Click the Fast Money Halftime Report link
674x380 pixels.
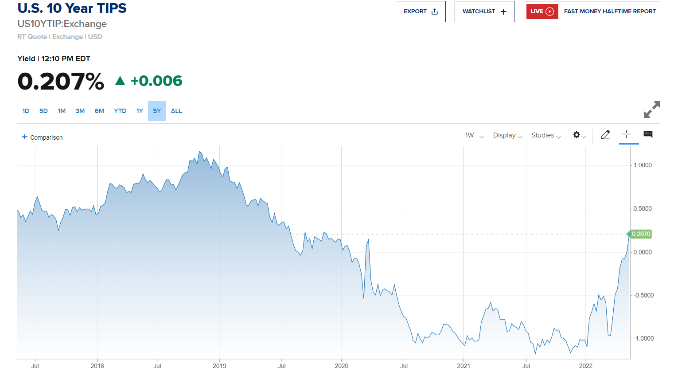[609, 11]
